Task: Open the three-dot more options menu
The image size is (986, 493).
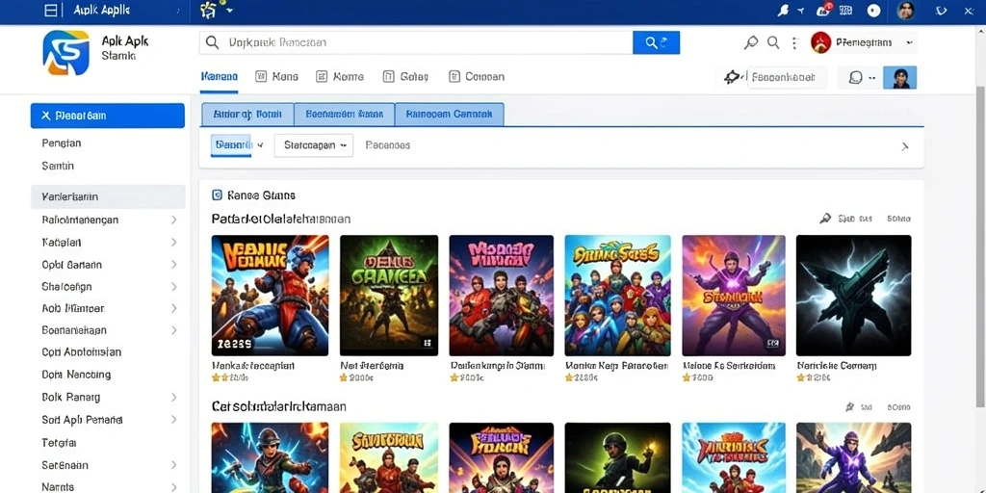Action: click(794, 42)
